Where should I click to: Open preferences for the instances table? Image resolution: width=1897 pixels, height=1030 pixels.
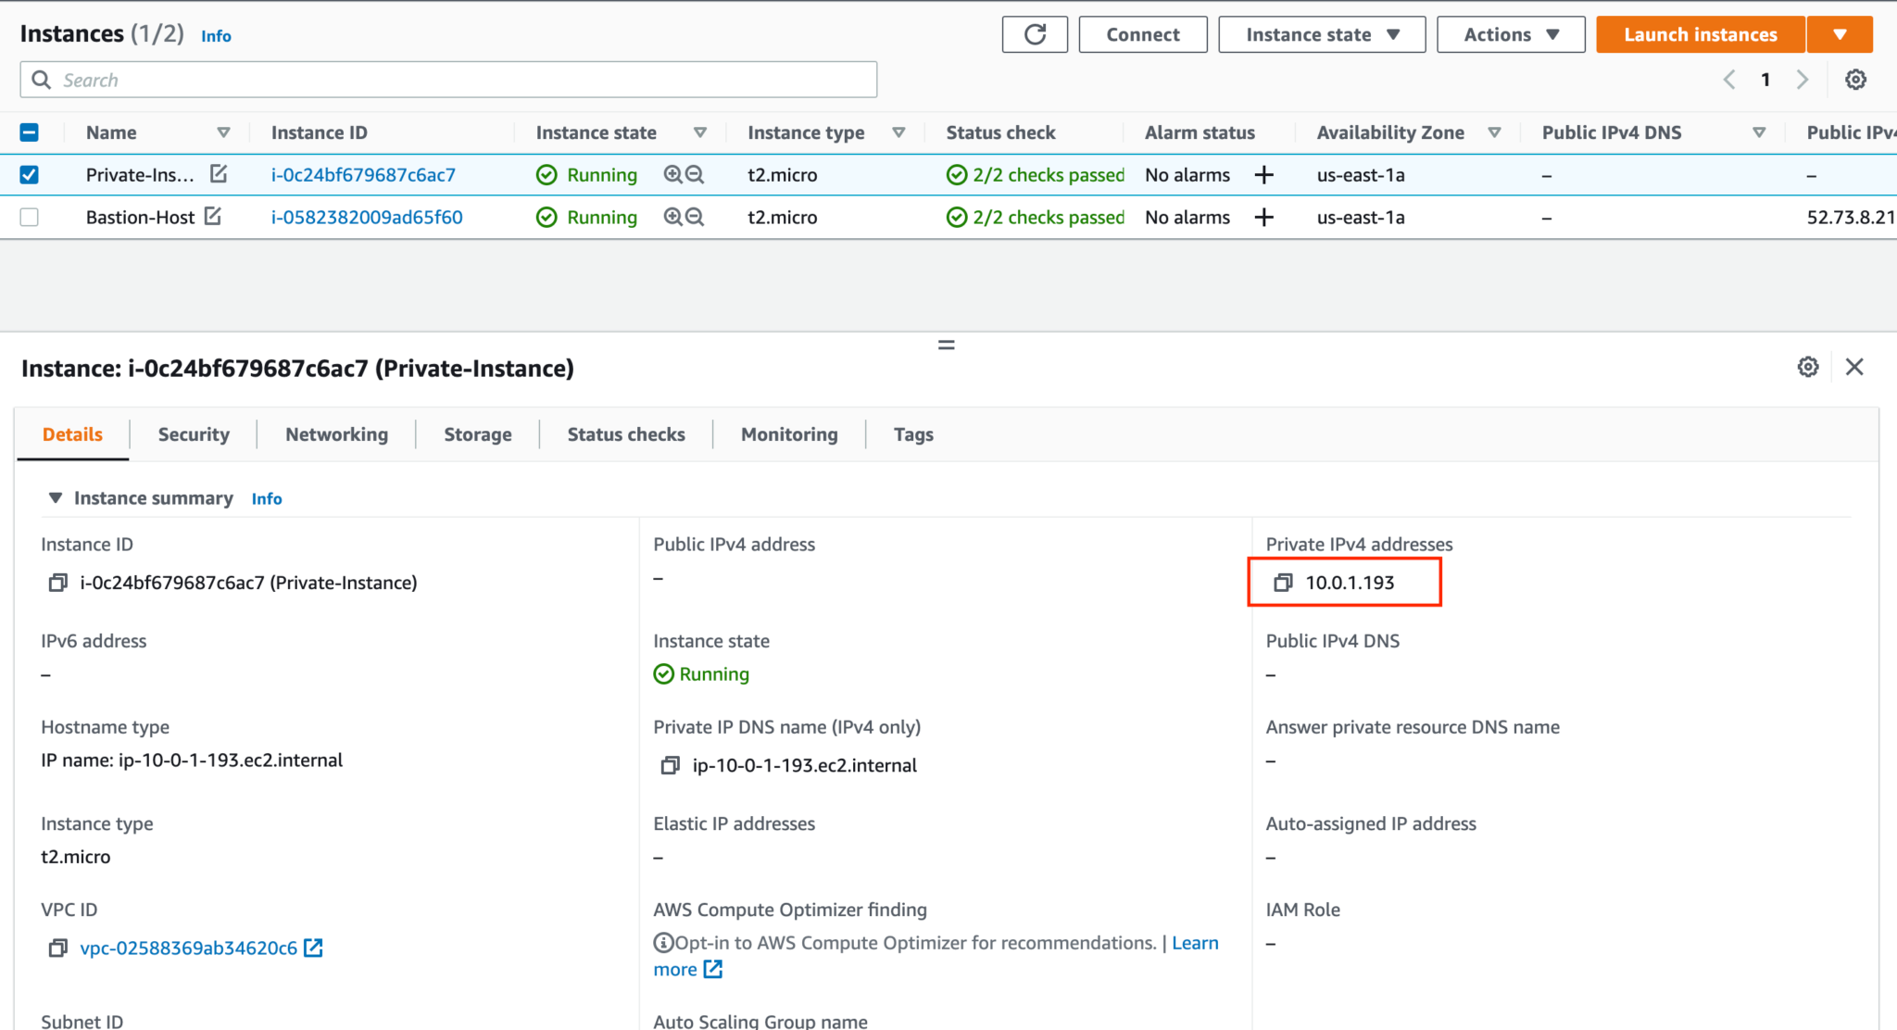[1855, 80]
